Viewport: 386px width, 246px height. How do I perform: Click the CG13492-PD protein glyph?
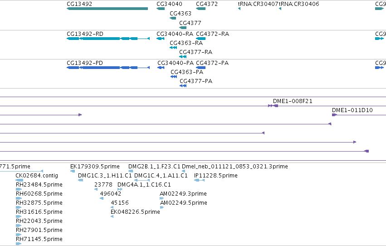tap(108, 68)
